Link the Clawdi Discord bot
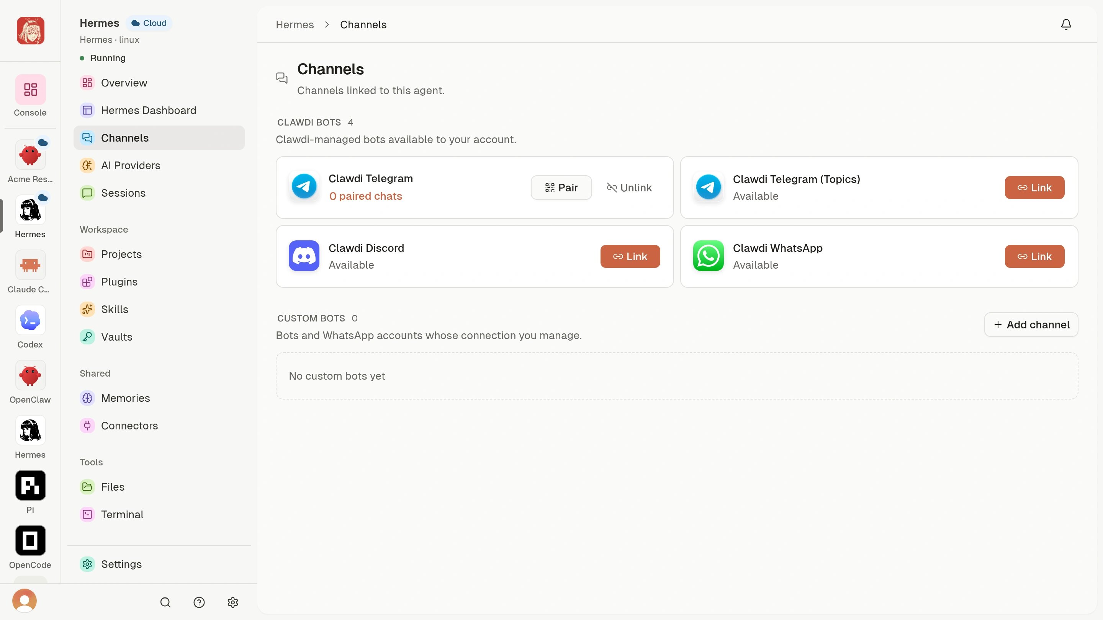Viewport: 1103px width, 620px height. tap(630, 256)
